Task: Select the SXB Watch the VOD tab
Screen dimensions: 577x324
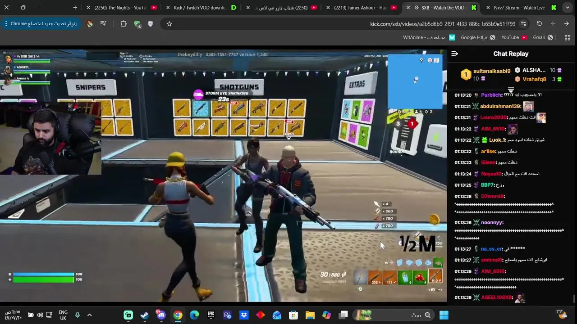Action: (x=440, y=8)
